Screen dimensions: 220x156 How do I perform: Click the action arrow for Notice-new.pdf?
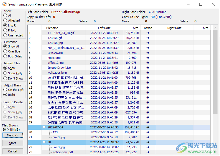pyautogui.click(x=148, y=152)
